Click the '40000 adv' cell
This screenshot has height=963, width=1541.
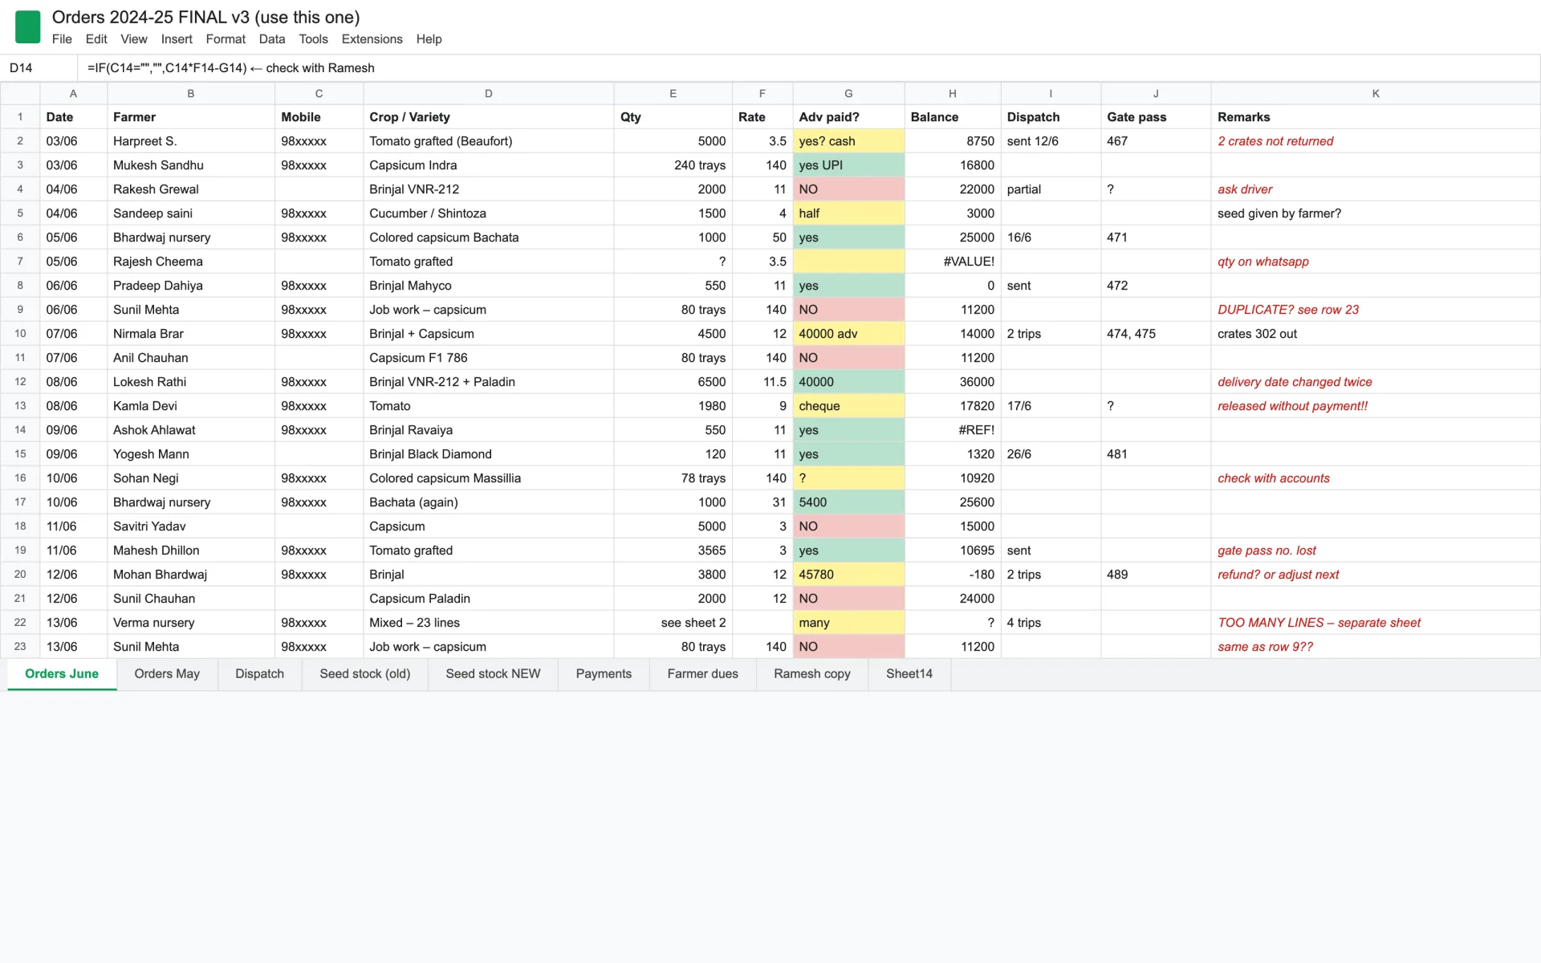(x=848, y=334)
